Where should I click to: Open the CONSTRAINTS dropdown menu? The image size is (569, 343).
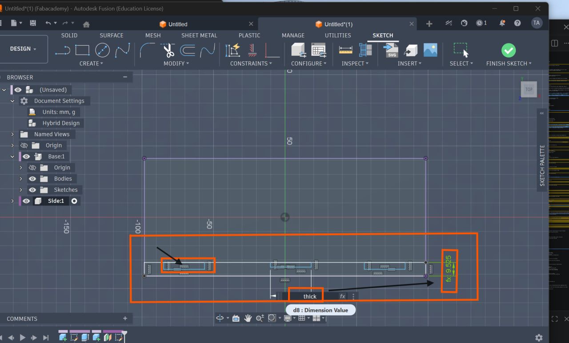251,63
